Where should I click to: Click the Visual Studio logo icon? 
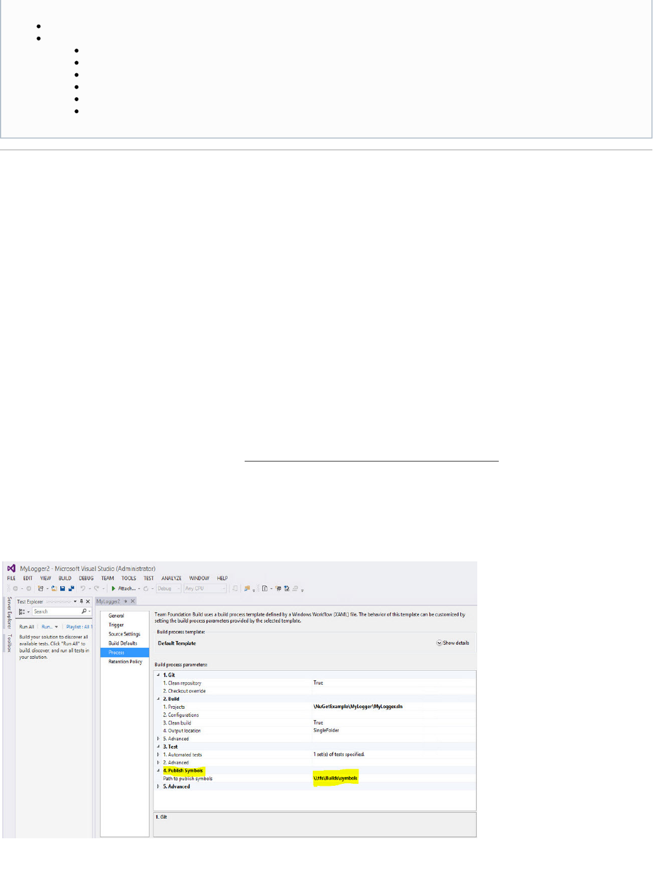(11, 568)
